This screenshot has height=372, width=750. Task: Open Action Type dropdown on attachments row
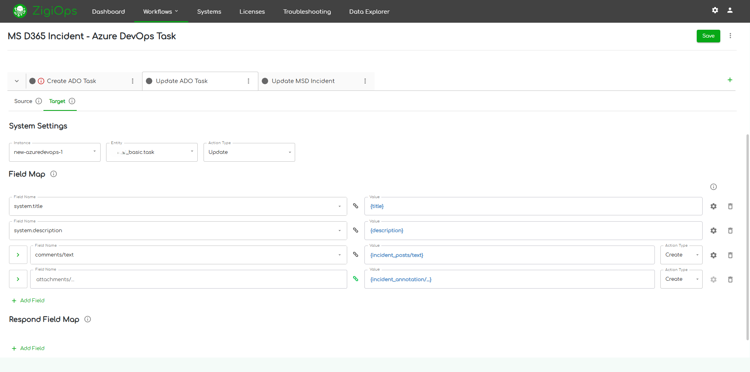(681, 279)
